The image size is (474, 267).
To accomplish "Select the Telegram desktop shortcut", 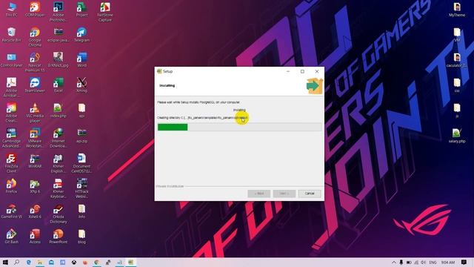I will [x=81, y=35].
